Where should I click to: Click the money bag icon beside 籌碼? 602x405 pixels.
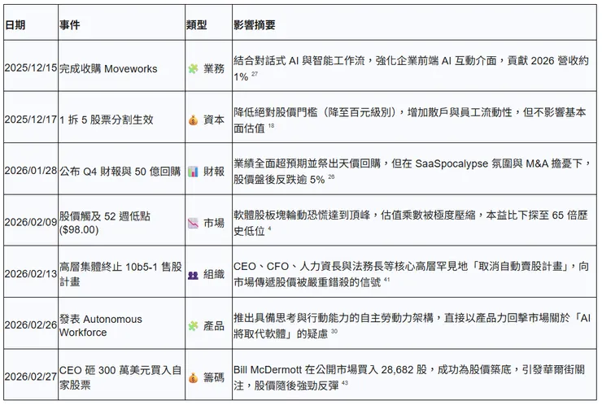click(x=193, y=377)
